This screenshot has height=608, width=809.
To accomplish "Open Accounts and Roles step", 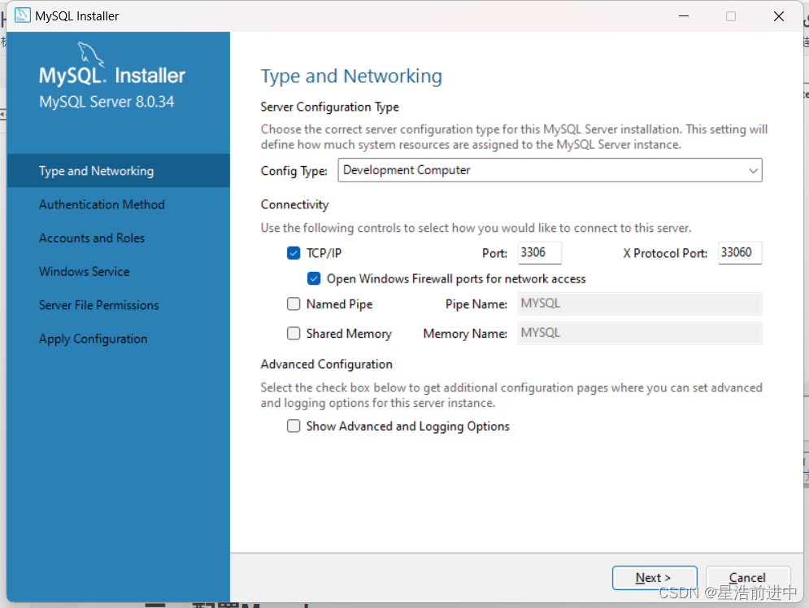I will pos(92,238).
